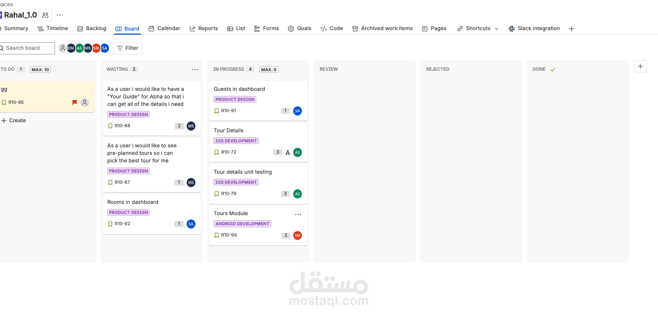Screen dimensions: 658x314
Task: Click the SM assignee avatar on R10-94
Action: coord(297,235)
